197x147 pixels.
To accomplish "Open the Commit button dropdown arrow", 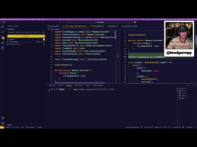I will pos(44,36).
